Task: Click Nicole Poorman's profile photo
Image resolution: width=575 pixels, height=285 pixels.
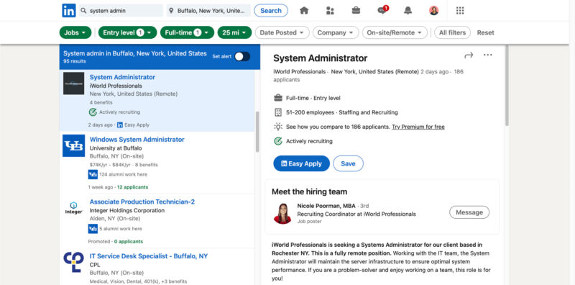Action: point(282,213)
